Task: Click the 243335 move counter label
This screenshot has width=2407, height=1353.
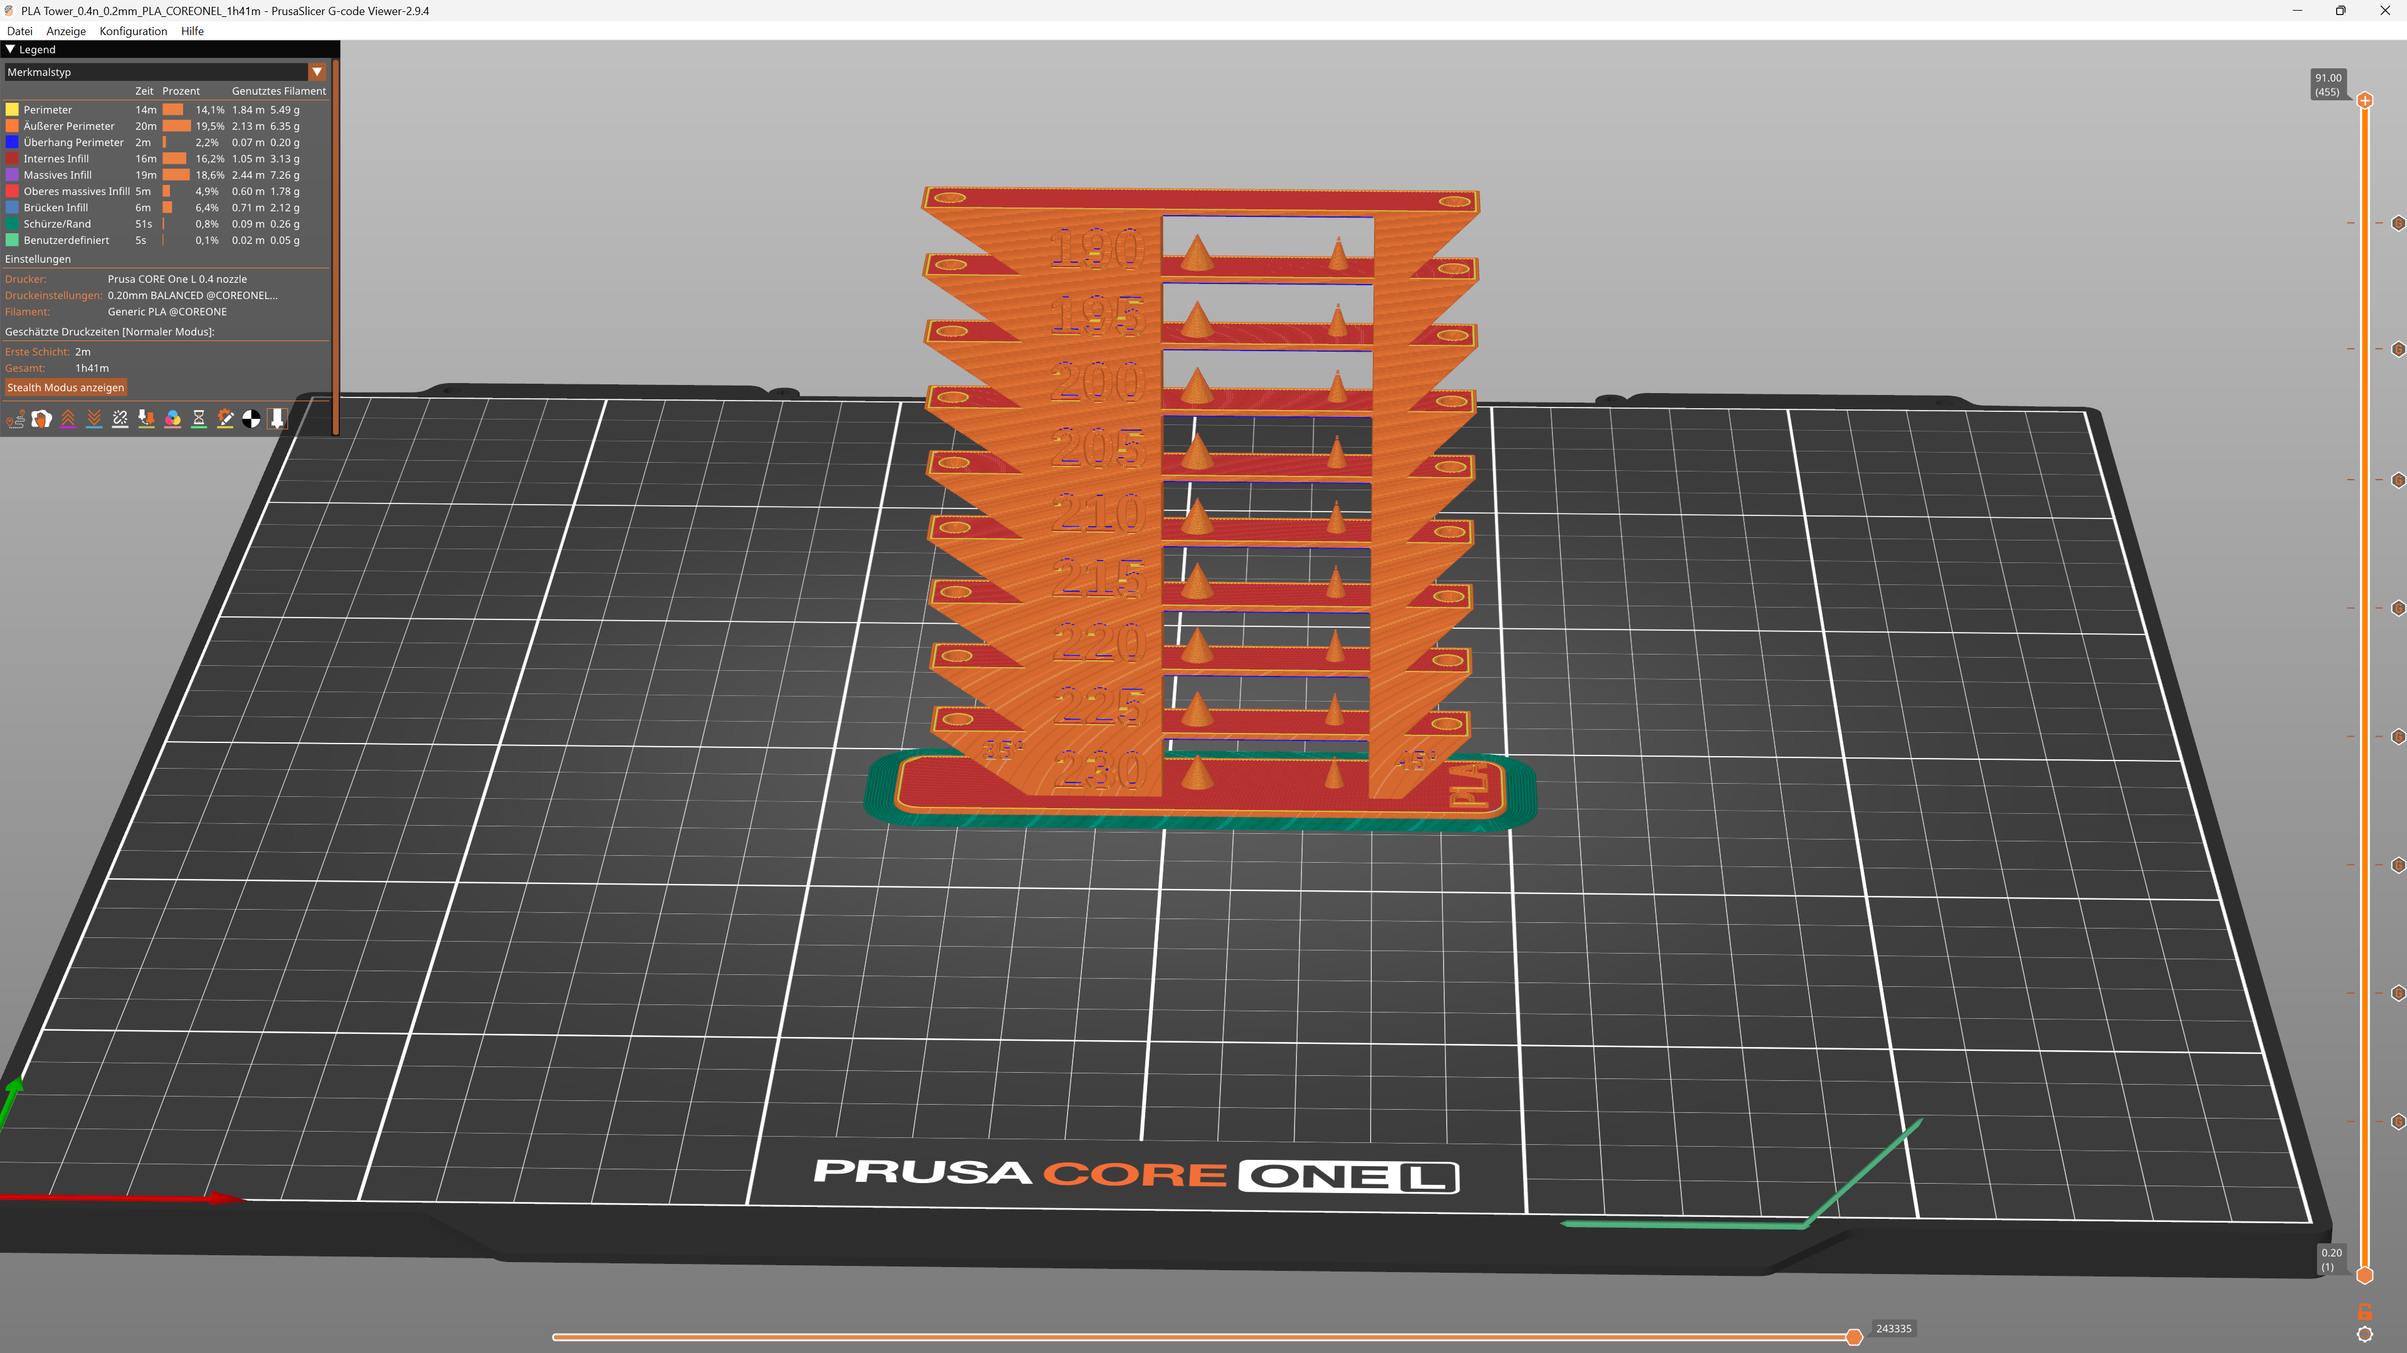Action: click(1894, 1329)
